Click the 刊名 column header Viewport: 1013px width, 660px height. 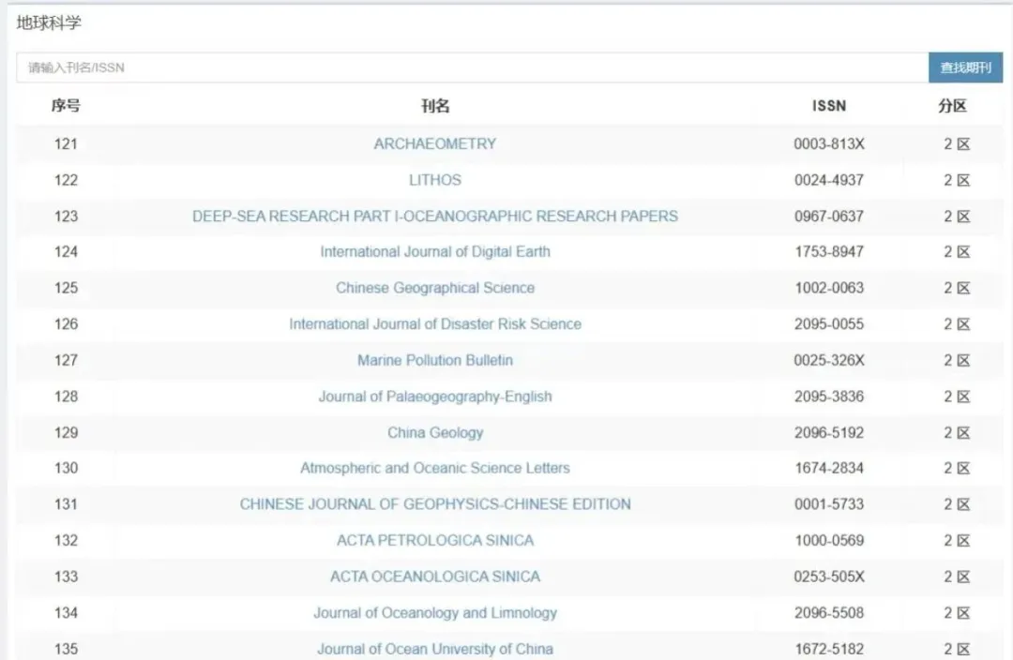point(435,106)
